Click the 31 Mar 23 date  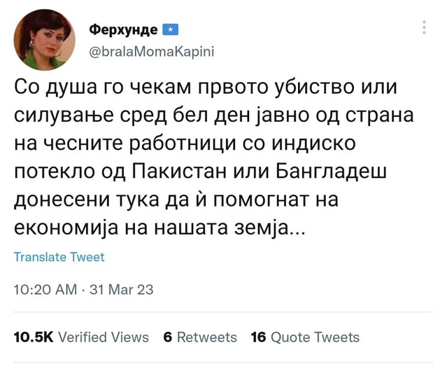coord(122,289)
